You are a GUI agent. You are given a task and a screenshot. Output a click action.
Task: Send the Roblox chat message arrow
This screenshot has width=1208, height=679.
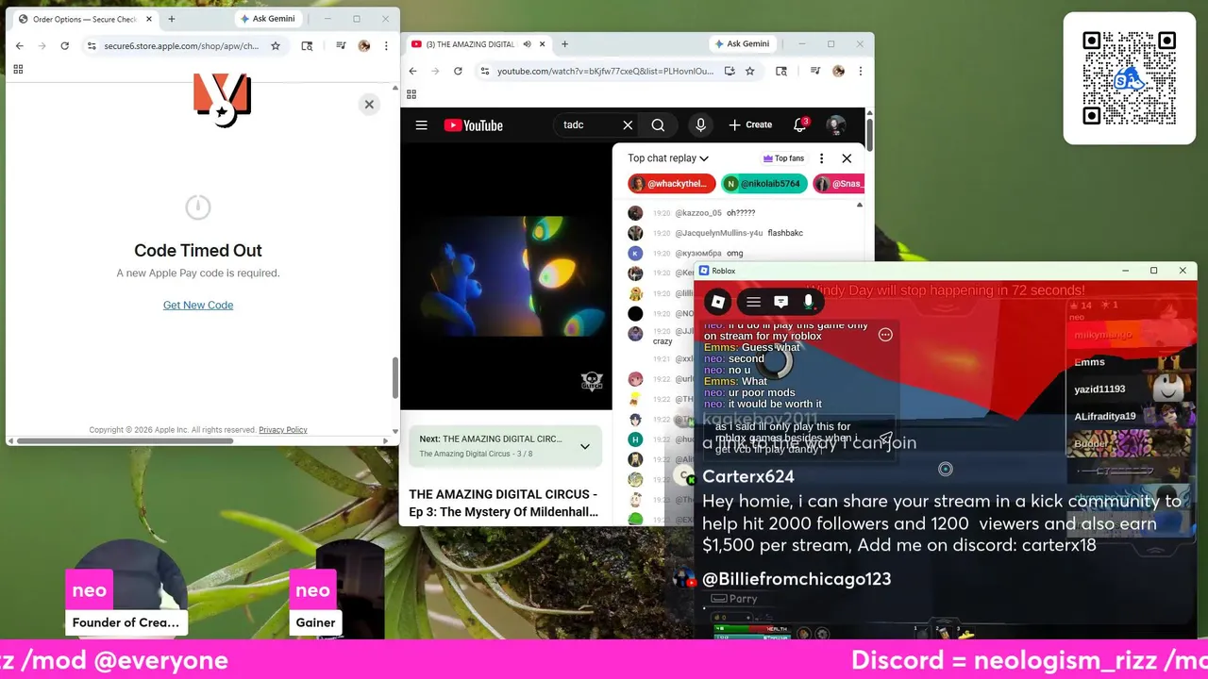(x=885, y=439)
